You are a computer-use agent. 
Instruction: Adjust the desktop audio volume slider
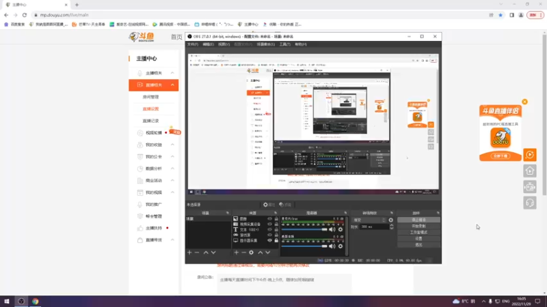304,246
